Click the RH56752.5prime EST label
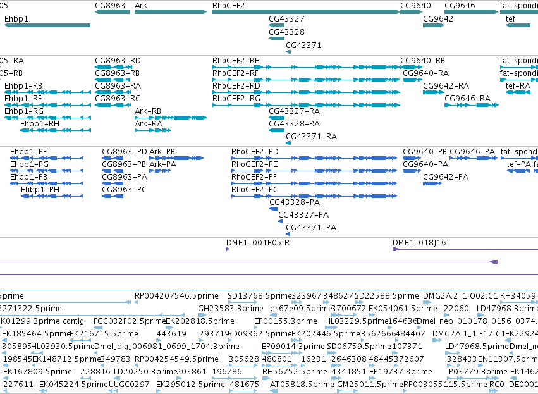538x394 pixels. 295,372
